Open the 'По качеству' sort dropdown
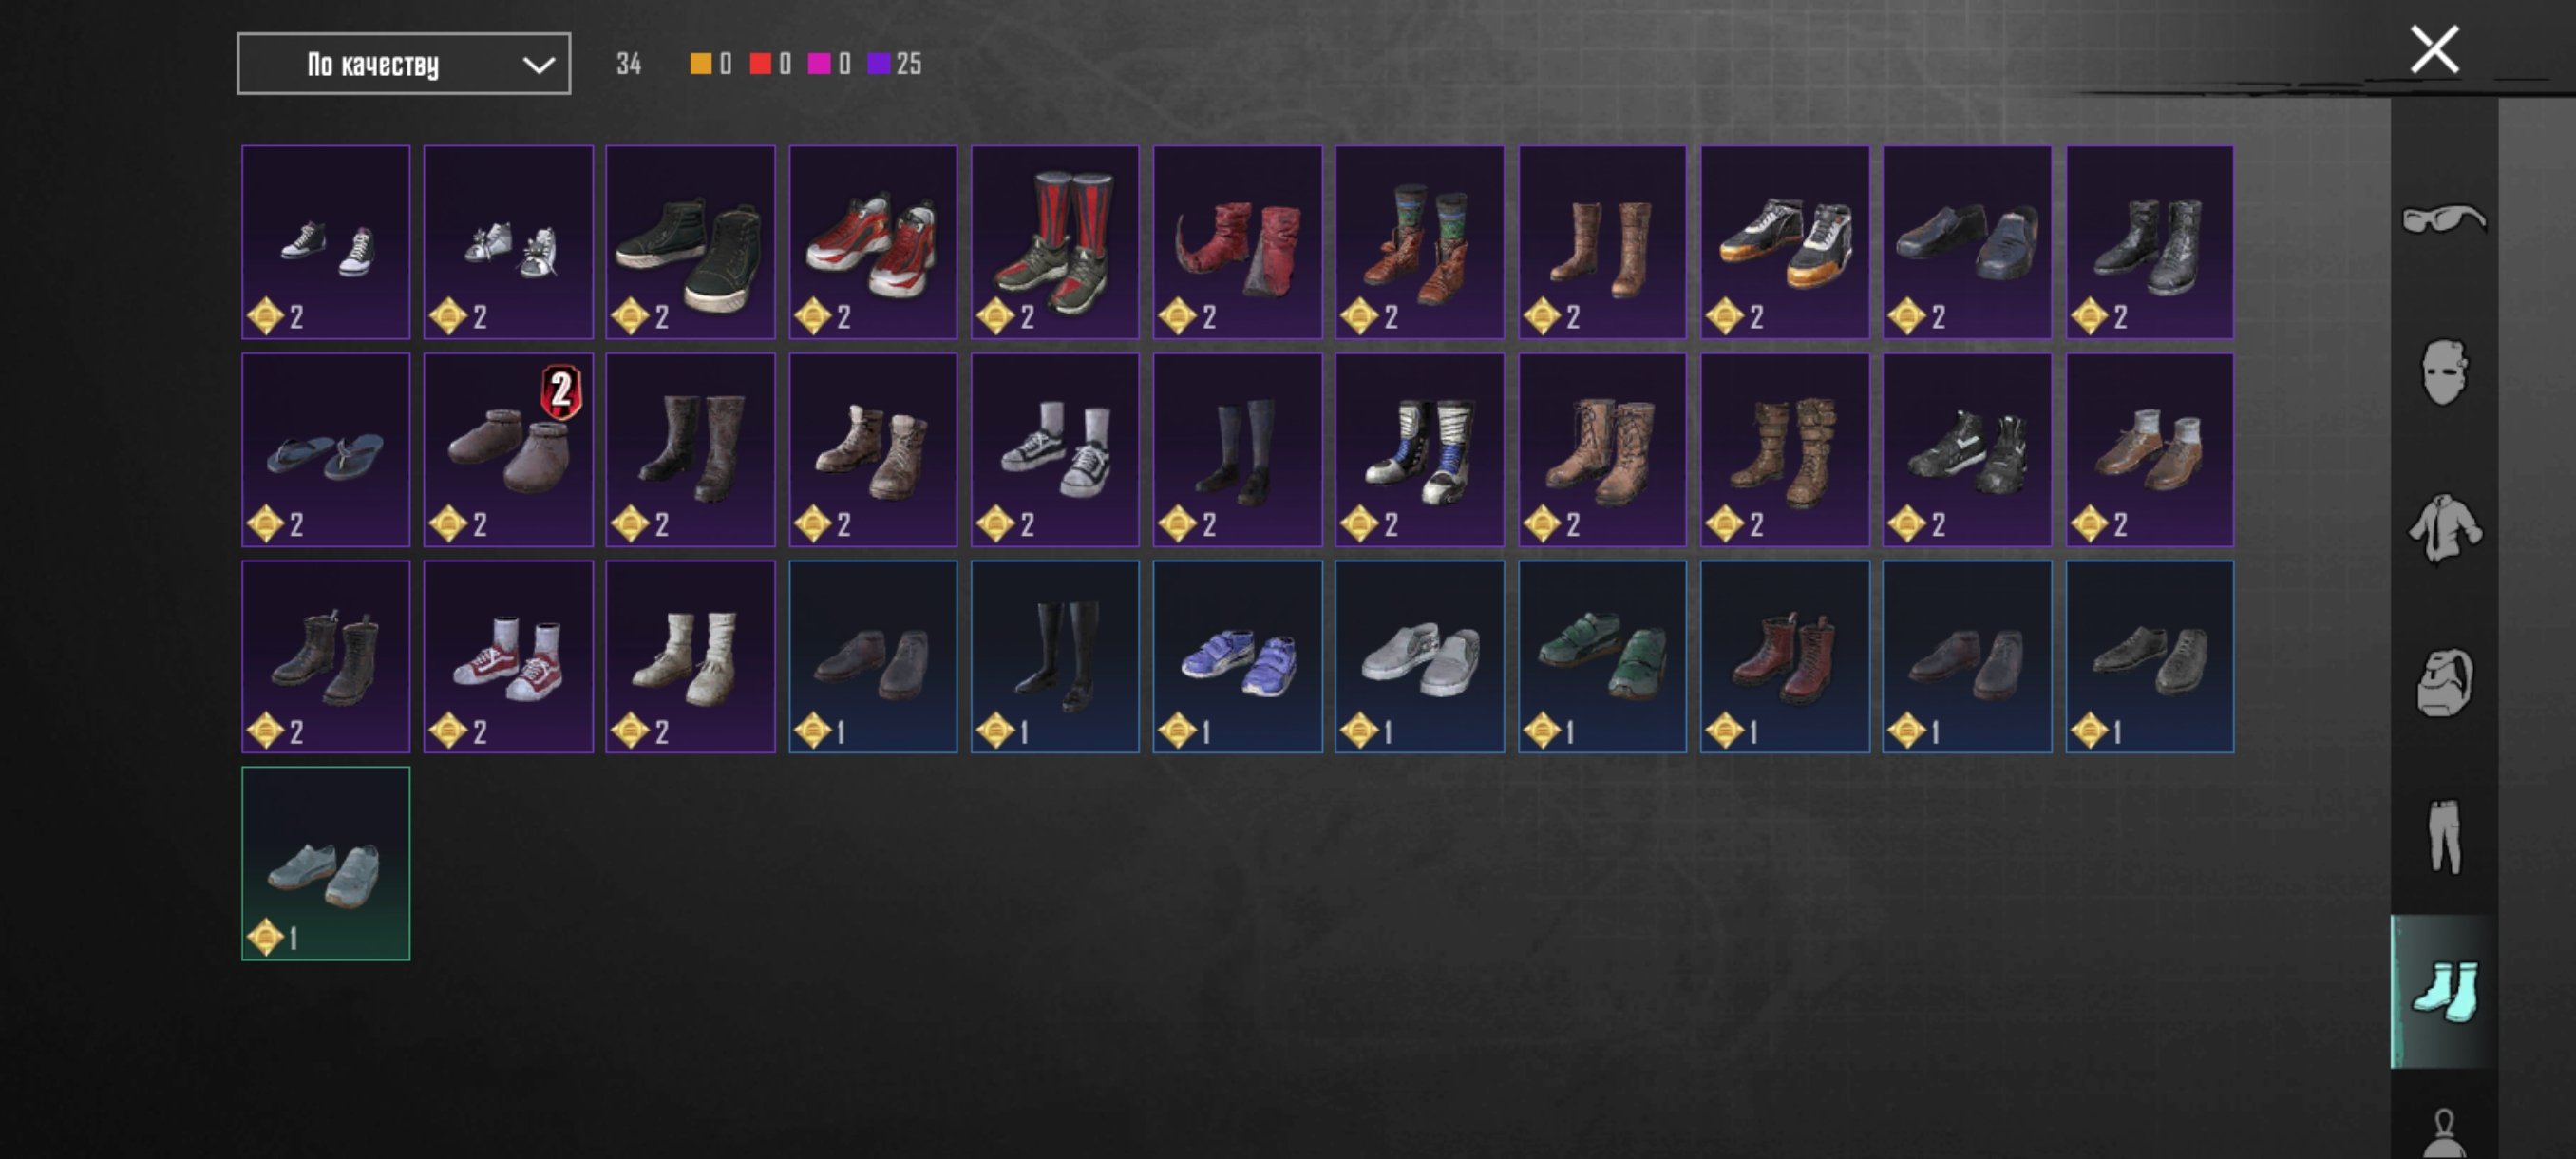This screenshot has height=1159, width=2576. pos(404,64)
